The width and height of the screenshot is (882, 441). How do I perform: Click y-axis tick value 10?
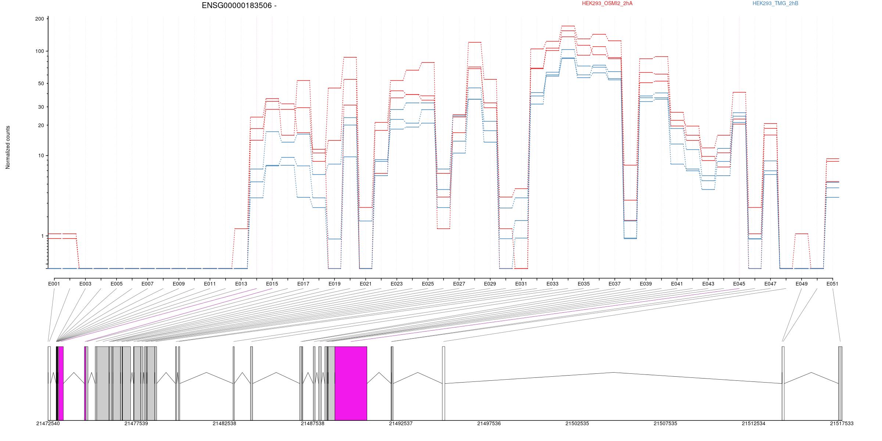point(41,155)
